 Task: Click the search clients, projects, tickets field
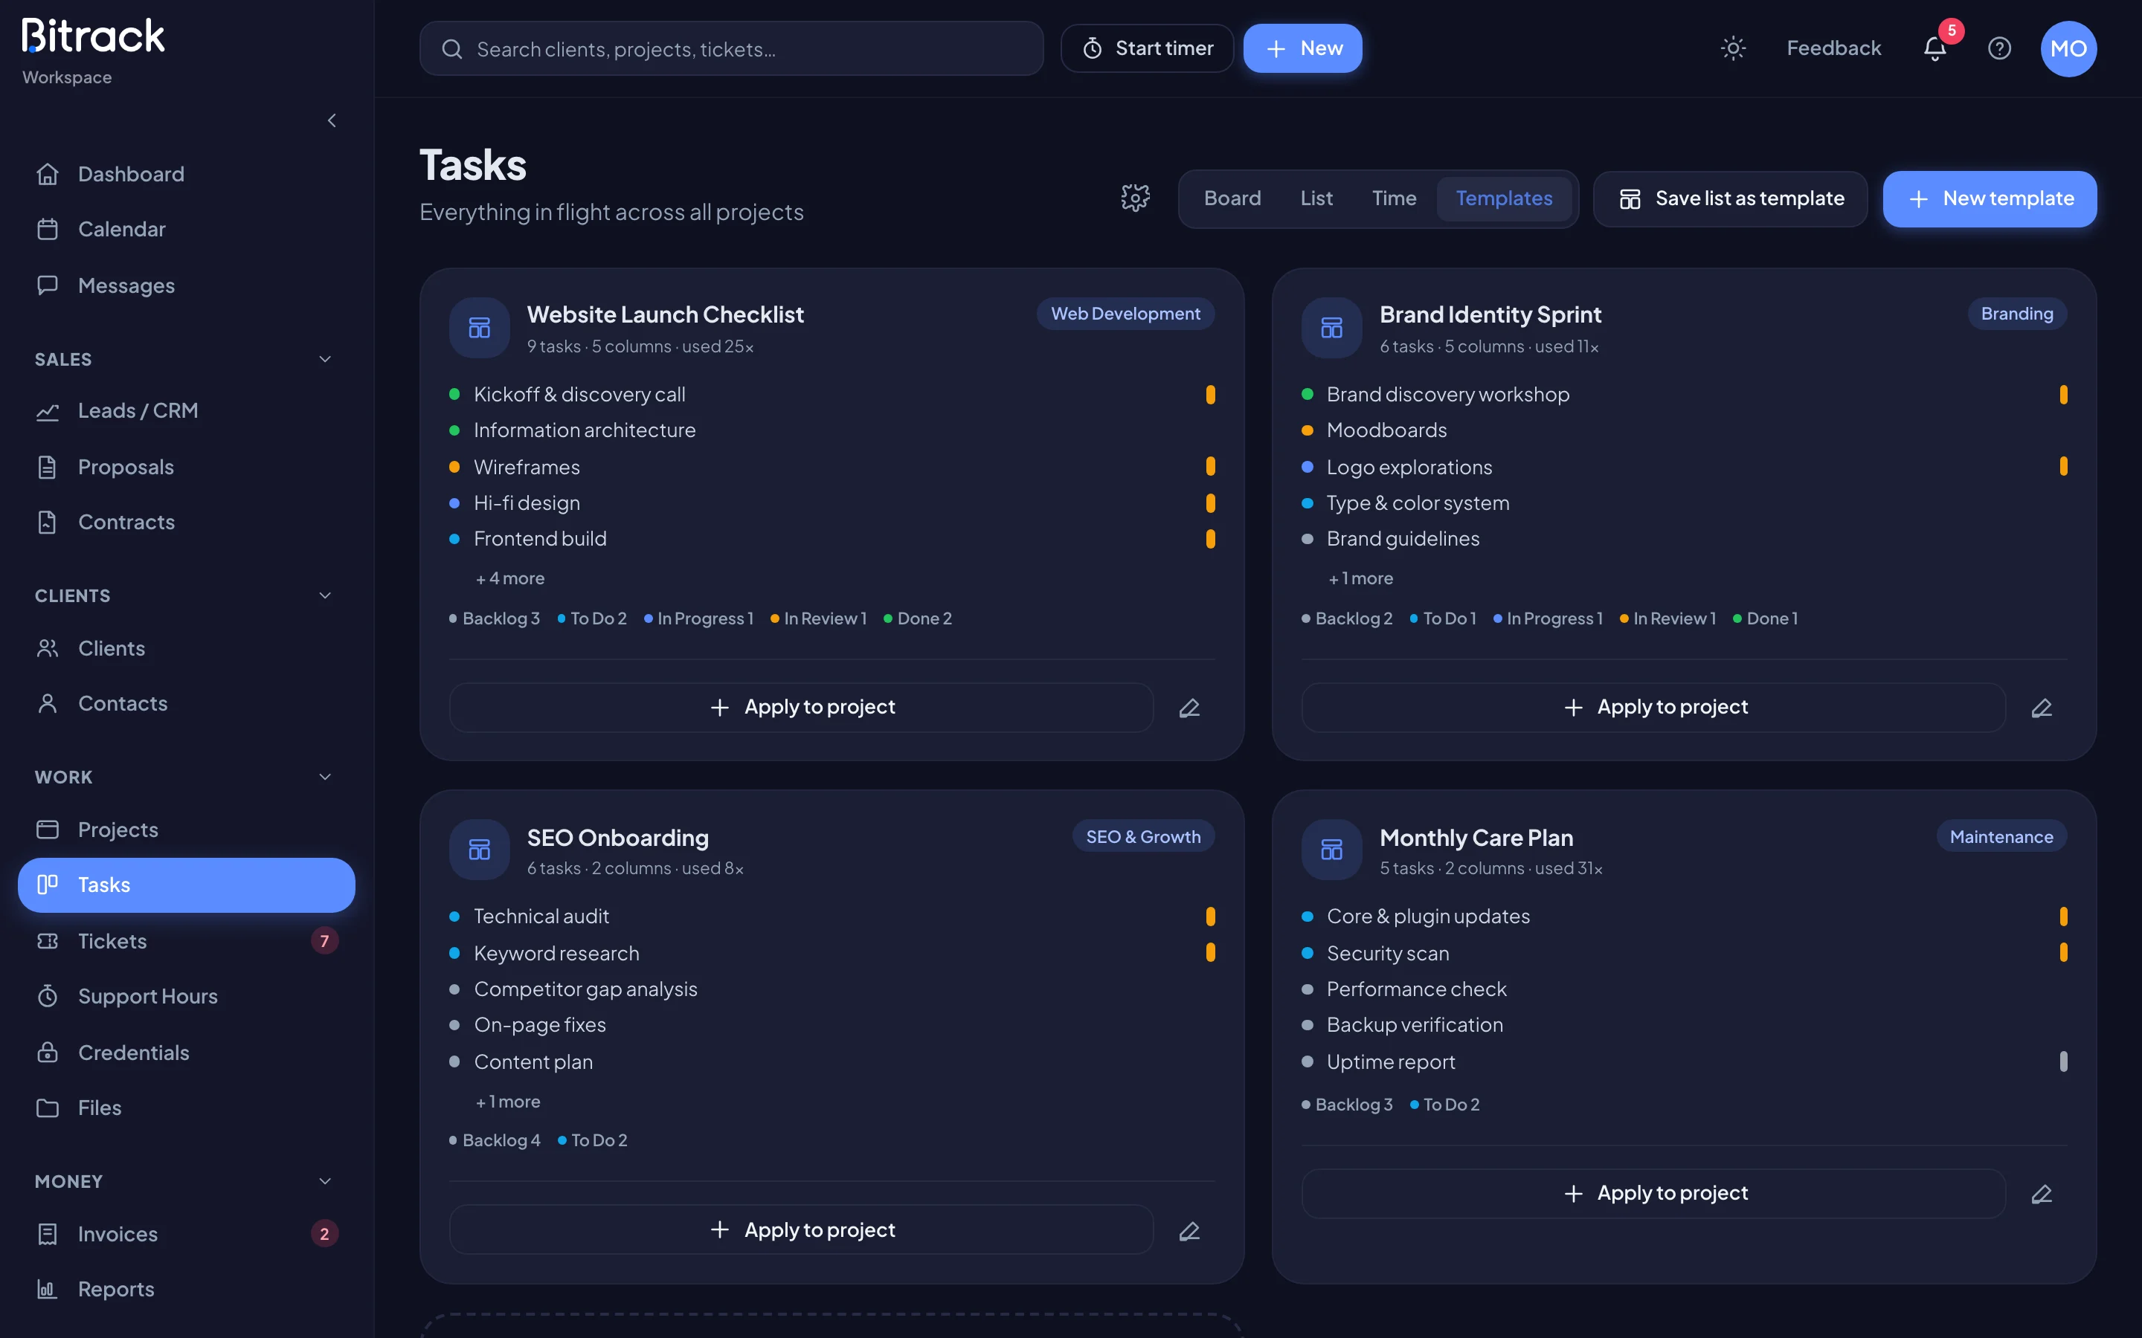731,48
